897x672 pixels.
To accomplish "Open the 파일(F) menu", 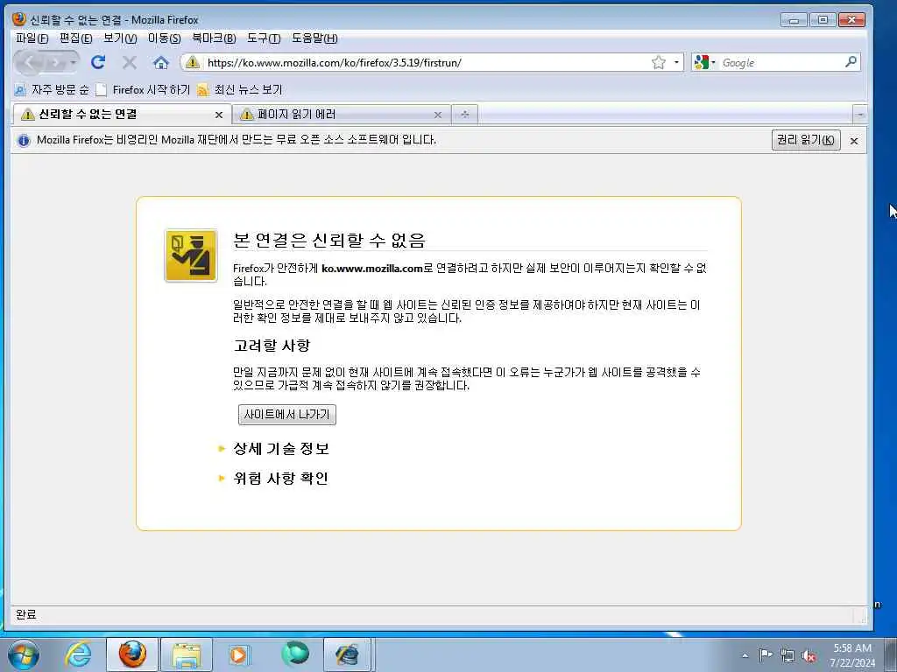I will [32, 38].
